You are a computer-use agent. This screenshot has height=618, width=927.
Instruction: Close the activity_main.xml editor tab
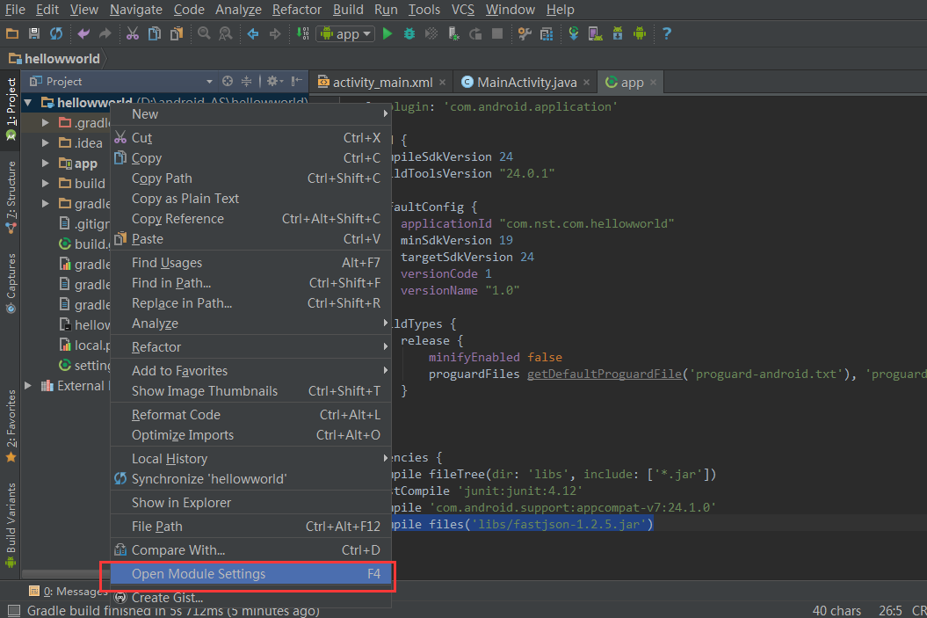(x=442, y=82)
